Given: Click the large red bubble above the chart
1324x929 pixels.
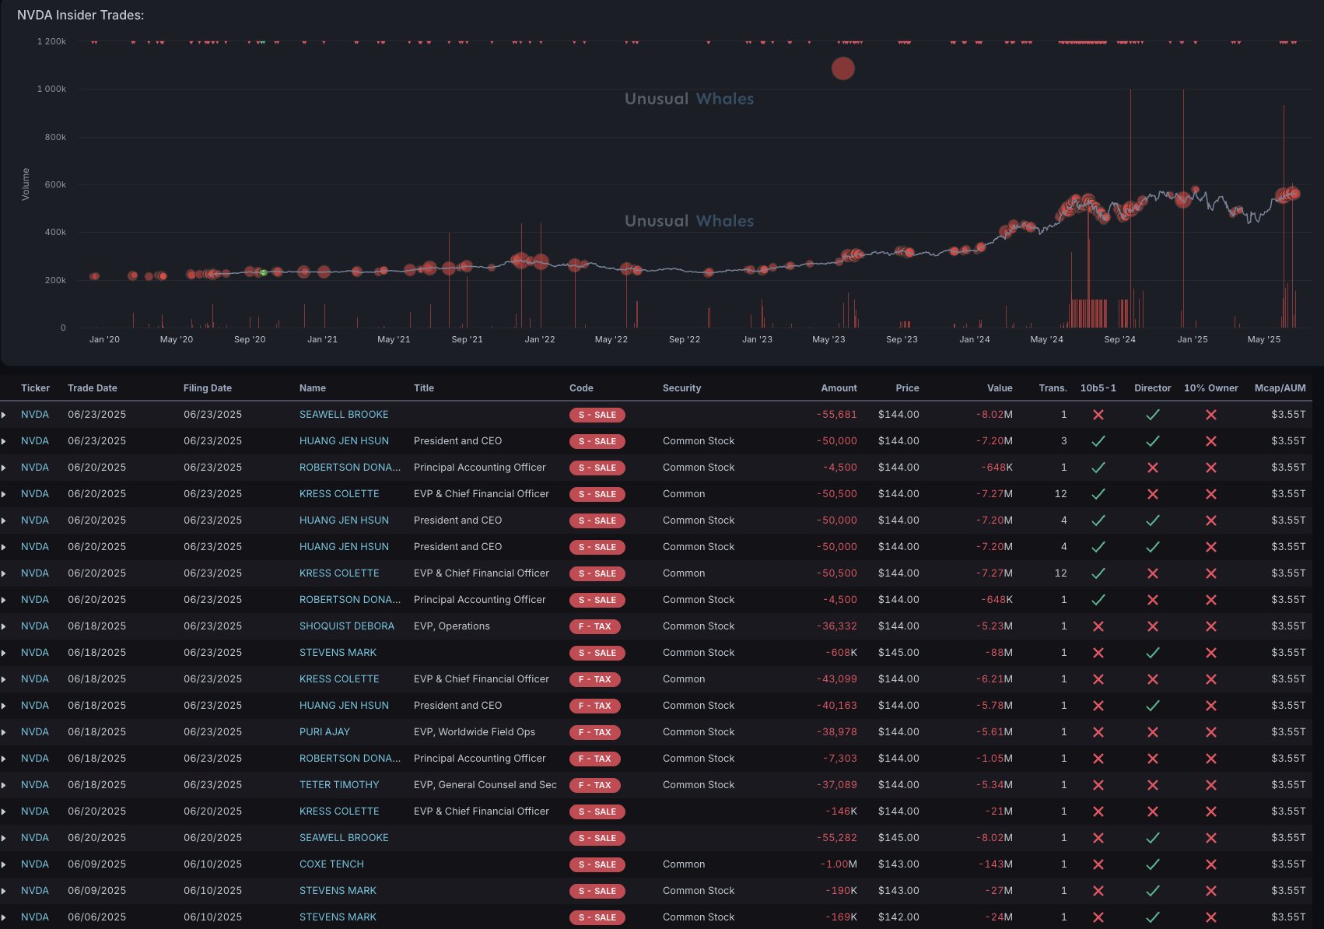Looking at the screenshot, I should (x=842, y=68).
